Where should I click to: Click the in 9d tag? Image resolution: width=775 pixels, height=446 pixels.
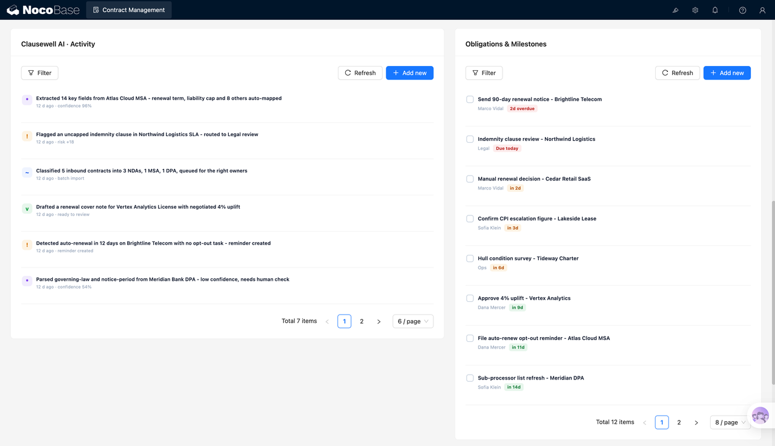pyautogui.click(x=517, y=307)
